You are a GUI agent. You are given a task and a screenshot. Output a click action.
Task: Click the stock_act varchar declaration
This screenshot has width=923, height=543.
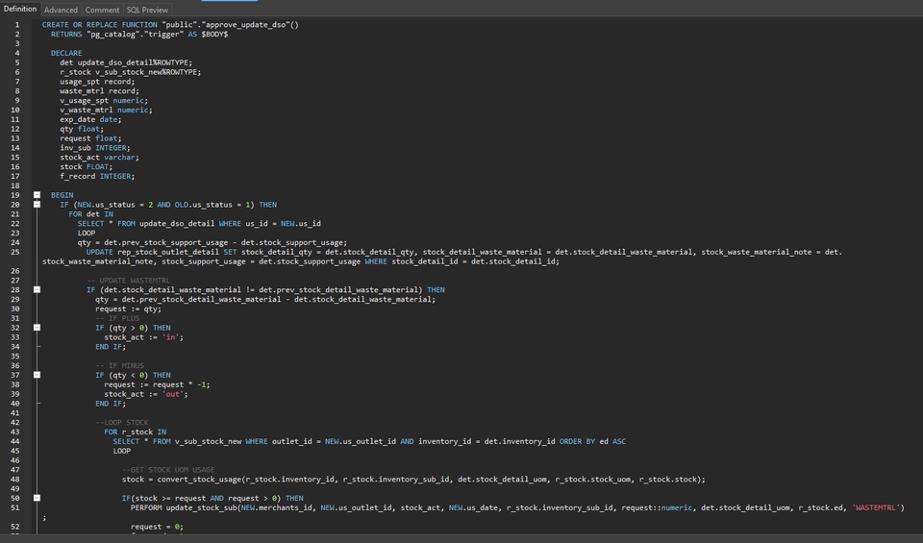point(99,157)
